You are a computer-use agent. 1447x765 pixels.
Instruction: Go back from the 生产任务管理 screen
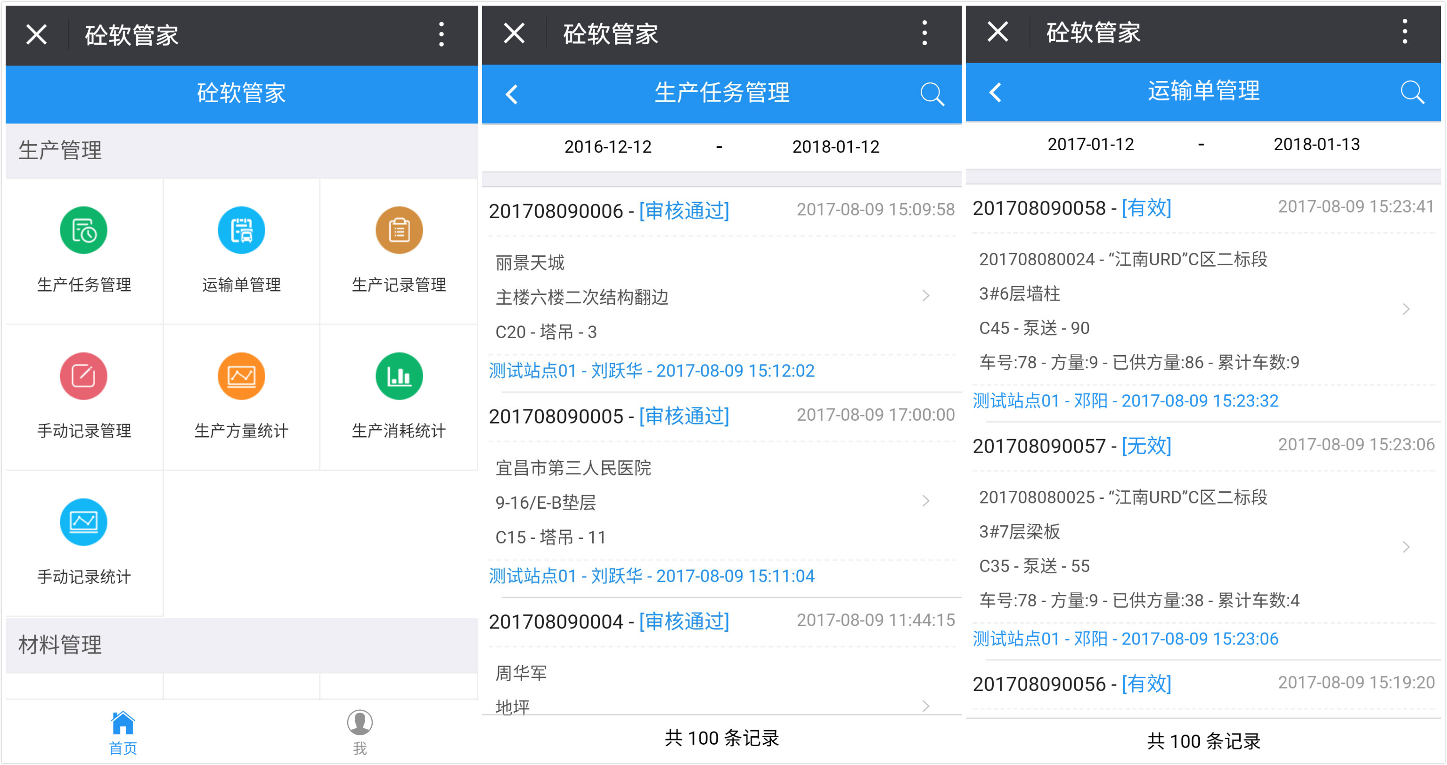512,94
